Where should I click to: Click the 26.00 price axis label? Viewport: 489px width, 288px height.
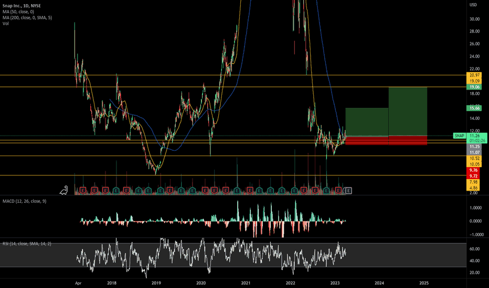(474, 43)
